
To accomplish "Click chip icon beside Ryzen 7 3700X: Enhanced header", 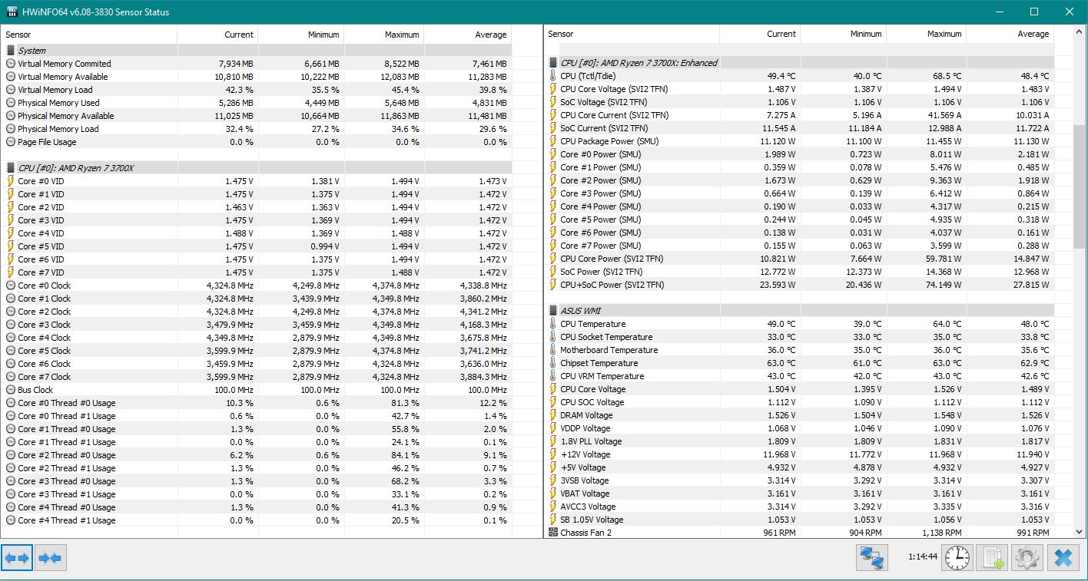I will (553, 63).
